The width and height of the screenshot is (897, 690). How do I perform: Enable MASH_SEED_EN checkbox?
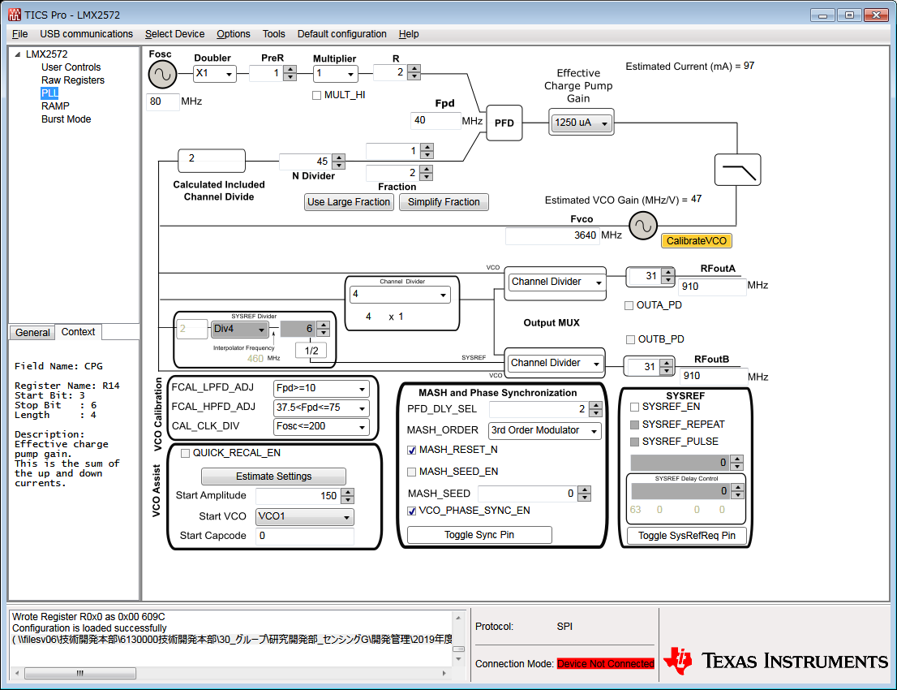point(411,472)
